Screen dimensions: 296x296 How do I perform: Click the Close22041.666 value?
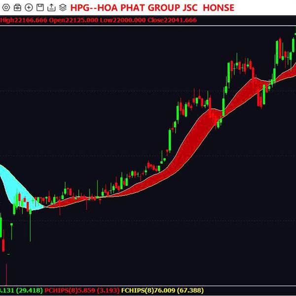172,20
